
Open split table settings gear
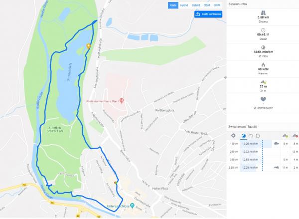coord(233,136)
